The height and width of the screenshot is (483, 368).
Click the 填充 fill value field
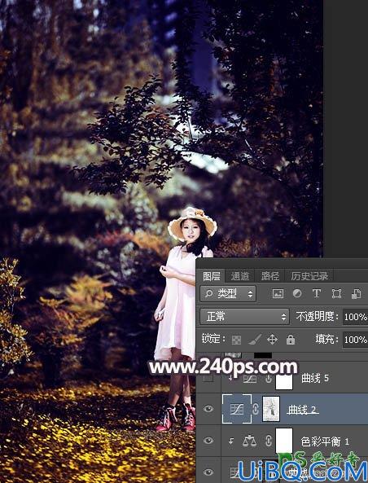point(355,340)
